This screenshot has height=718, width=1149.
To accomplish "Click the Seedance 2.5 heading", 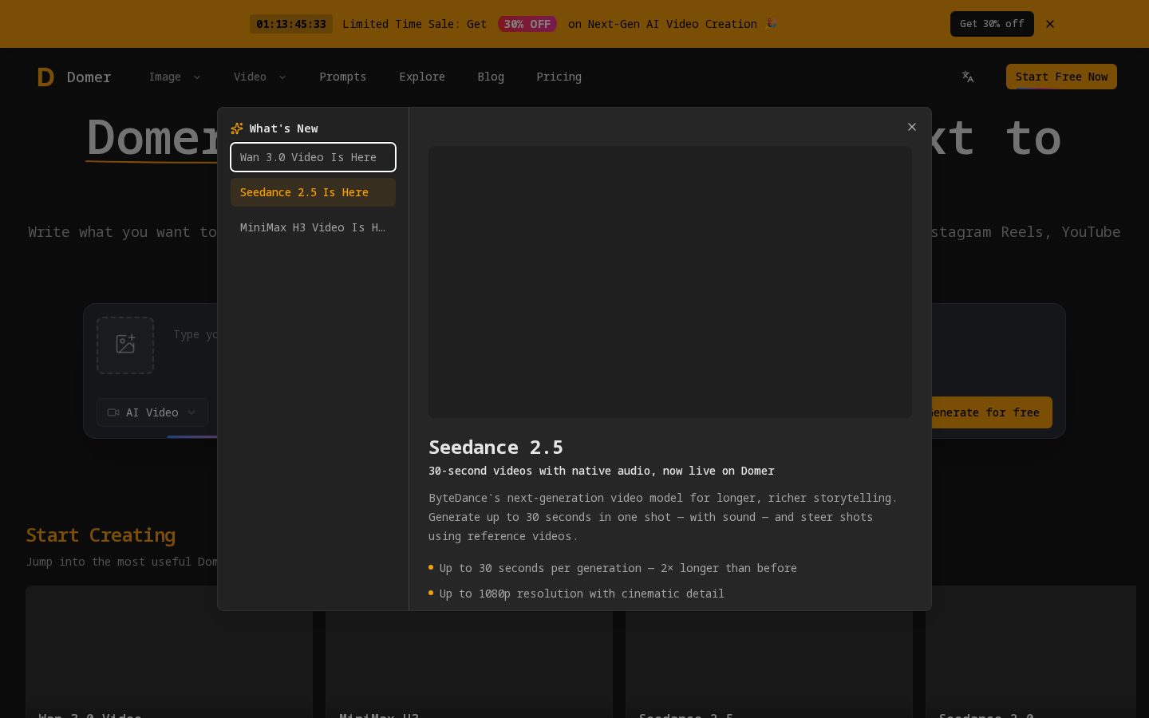I will click(496, 447).
